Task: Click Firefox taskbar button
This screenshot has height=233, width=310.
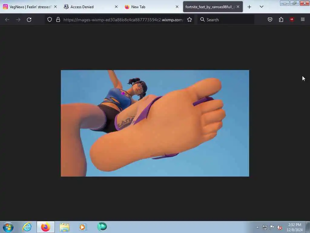Action: [46, 227]
